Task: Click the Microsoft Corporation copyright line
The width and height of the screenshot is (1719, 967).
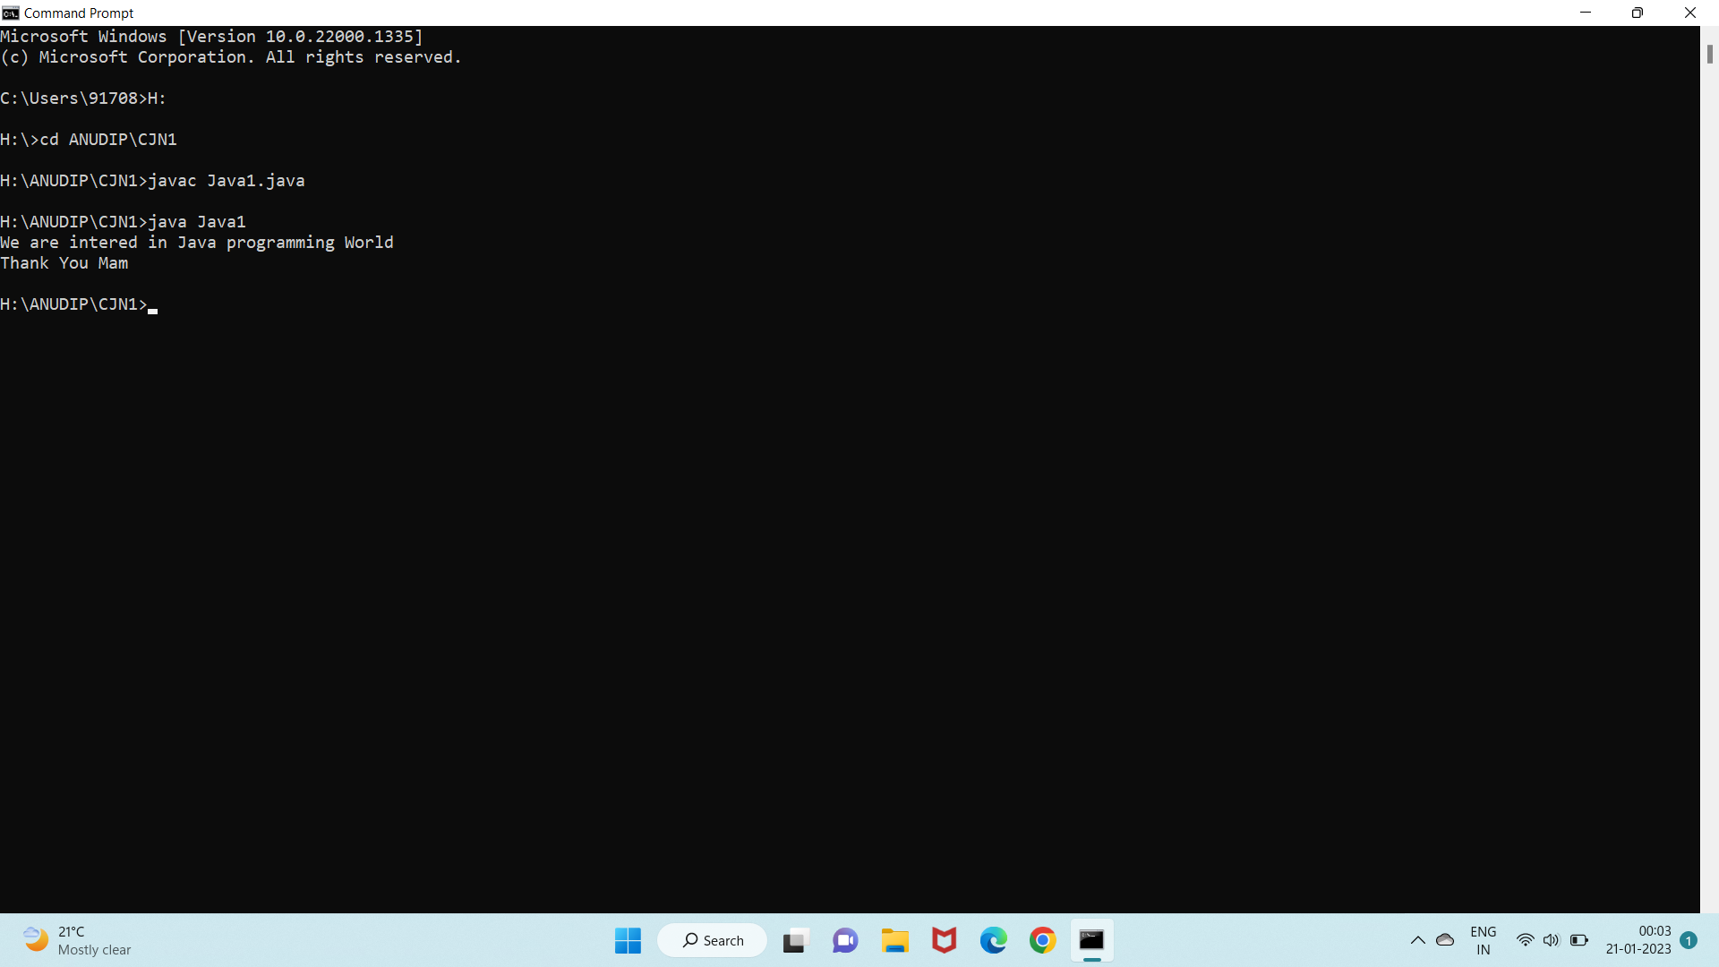Action: [x=231, y=57]
